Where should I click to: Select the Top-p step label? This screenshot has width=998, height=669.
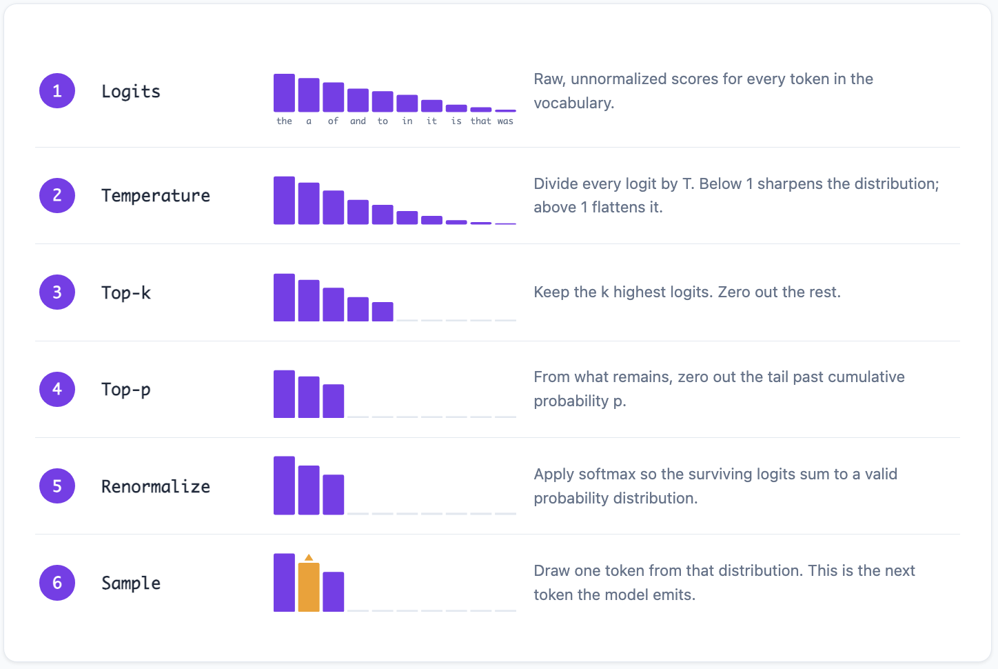click(126, 390)
